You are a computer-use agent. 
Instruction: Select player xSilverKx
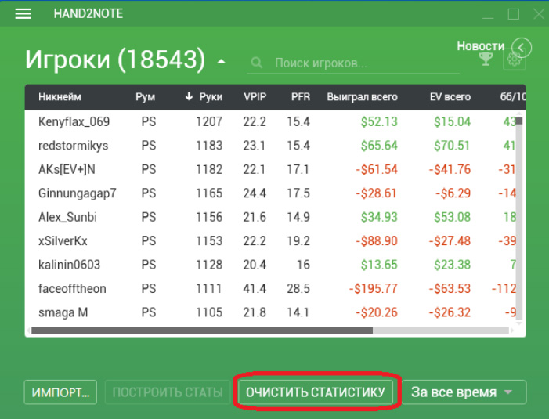[x=63, y=241]
